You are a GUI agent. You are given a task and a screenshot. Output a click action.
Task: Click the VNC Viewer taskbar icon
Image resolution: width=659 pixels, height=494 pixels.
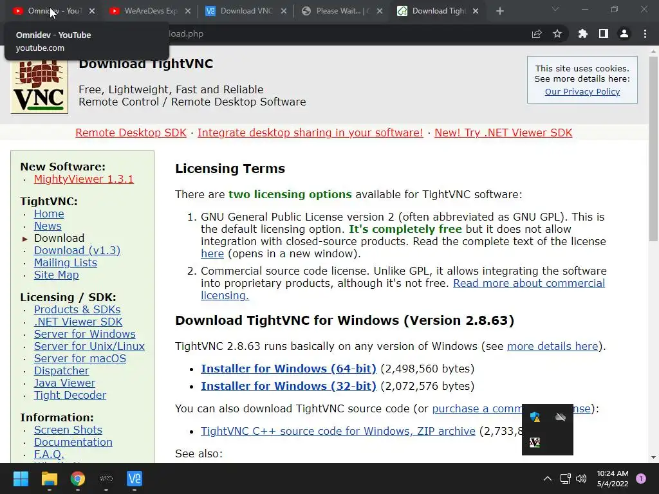[x=135, y=479]
